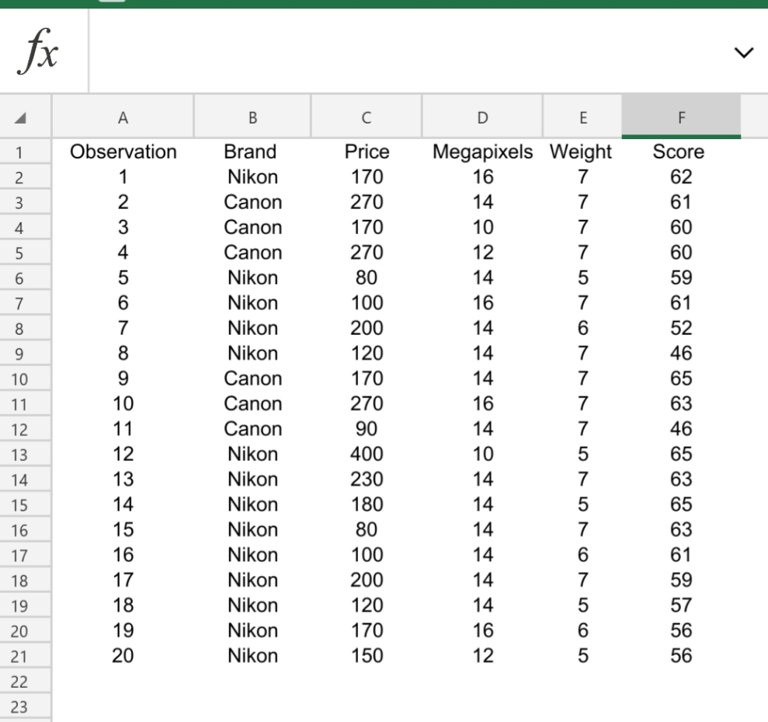
Task: Select column F header
Action: [680, 116]
